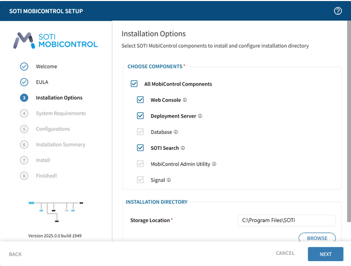
Task: Click the Browse button
Action: pyautogui.click(x=317, y=238)
